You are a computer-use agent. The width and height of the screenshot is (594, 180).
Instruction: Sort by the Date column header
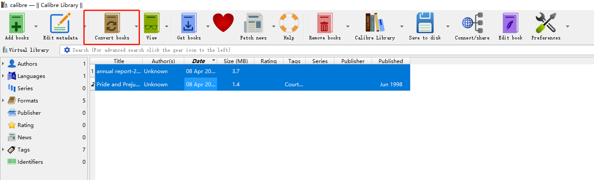click(200, 61)
